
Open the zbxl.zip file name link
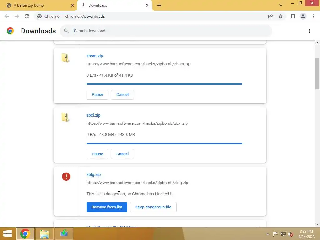pyautogui.click(x=93, y=115)
